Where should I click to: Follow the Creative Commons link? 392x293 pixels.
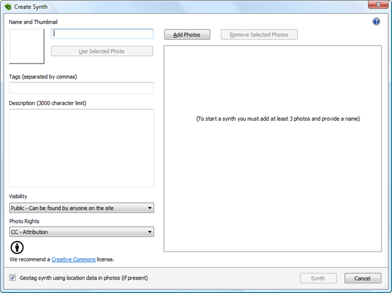tap(73, 259)
